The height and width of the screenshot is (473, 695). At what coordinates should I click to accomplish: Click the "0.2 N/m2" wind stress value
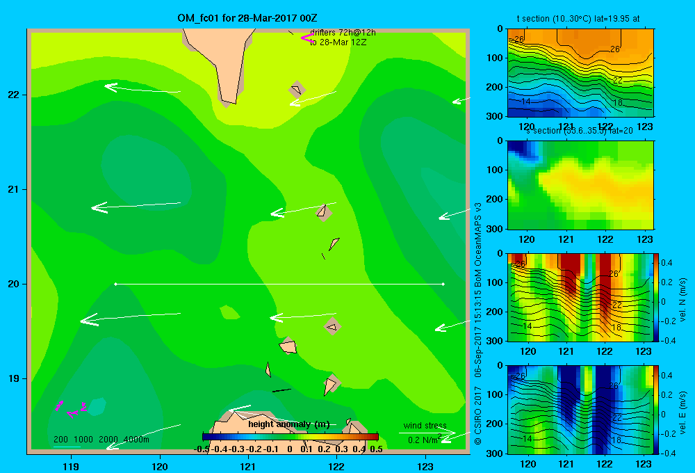point(425,440)
